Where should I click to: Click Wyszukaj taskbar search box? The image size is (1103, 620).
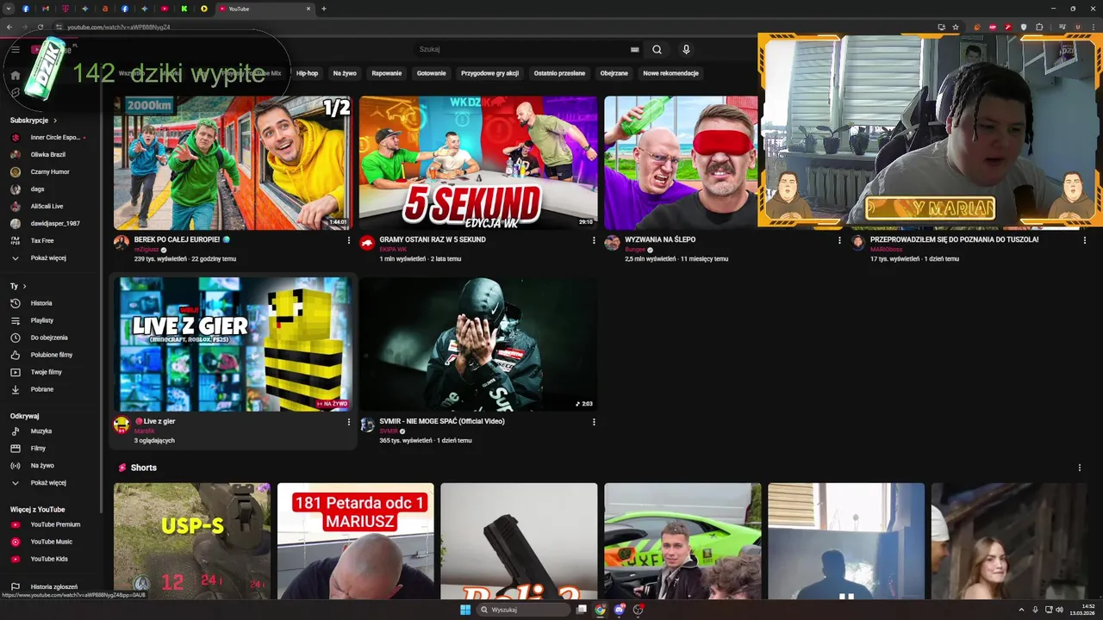(x=525, y=610)
